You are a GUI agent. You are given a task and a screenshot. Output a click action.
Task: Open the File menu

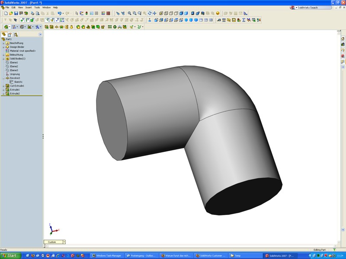[x=7, y=7]
